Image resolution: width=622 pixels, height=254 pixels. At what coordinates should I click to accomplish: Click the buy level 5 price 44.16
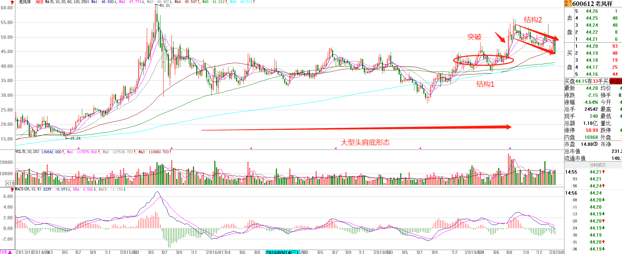[x=592, y=74]
